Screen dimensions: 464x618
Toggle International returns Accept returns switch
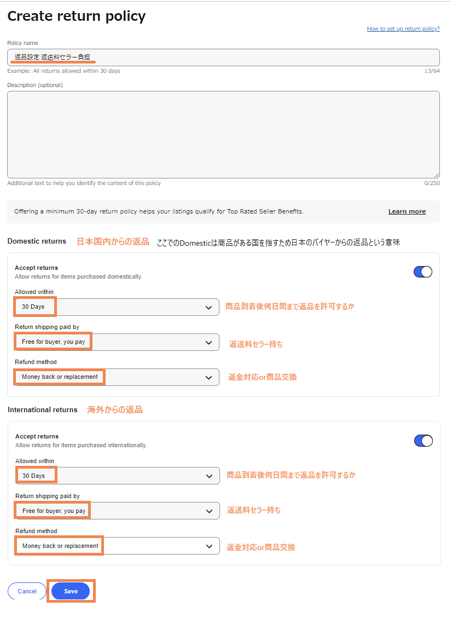[x=423, y=441]
